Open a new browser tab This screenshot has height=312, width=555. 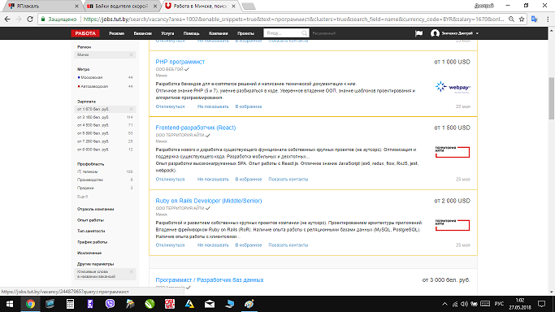coord(249,6)
